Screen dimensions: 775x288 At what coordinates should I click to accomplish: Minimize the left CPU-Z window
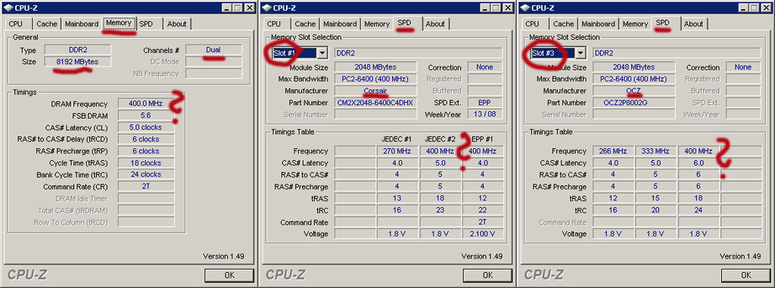tap(226, 8)
